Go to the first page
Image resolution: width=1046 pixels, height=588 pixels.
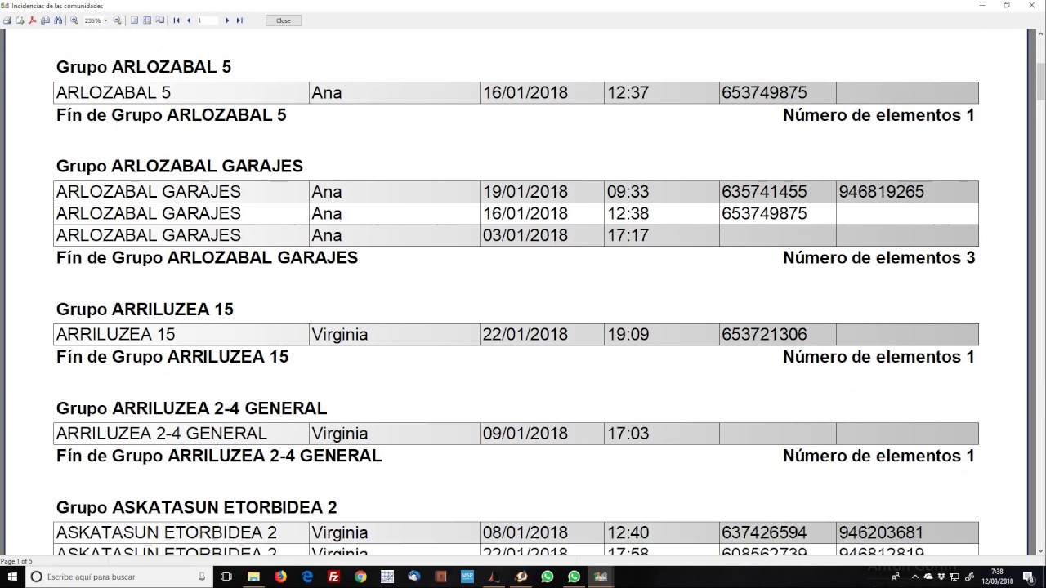pos(177,20)
